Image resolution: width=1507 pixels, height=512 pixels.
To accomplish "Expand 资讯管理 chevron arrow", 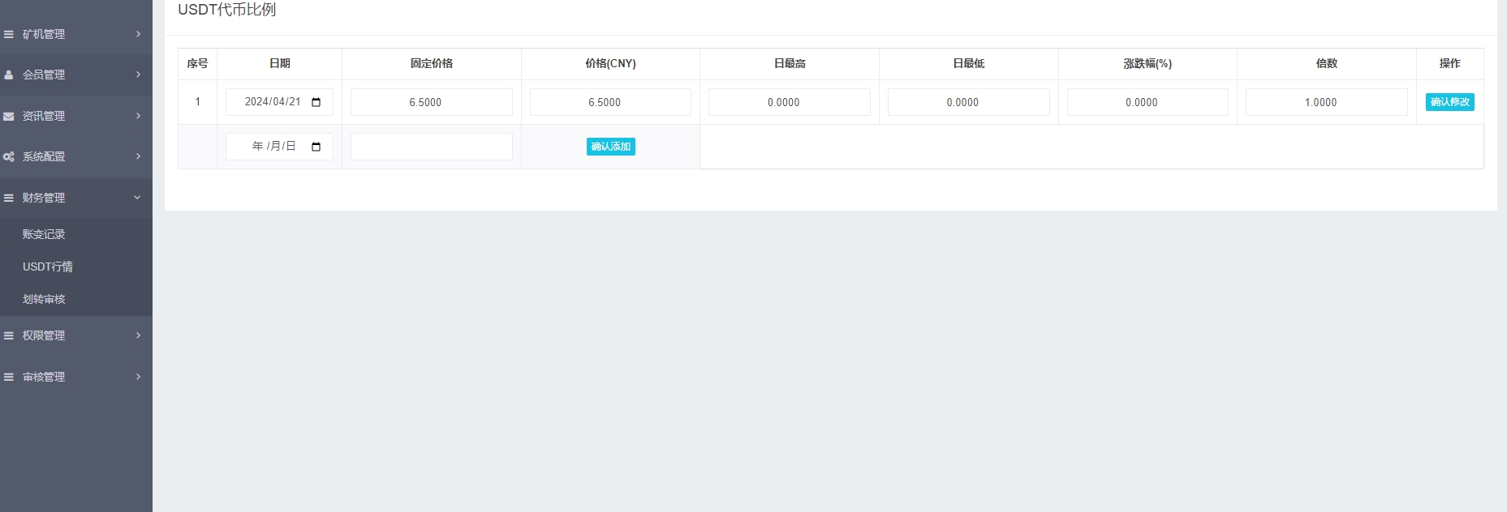I will [138, 116].
